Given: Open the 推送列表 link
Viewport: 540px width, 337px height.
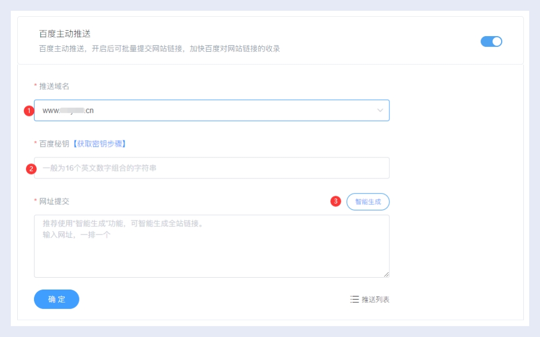Looking at the screenshot, I should [375, 299].
